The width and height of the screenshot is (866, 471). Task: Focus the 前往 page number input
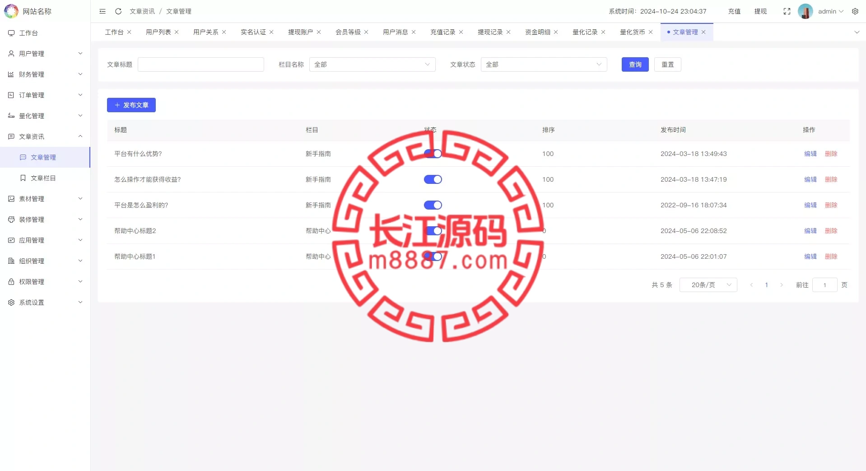pos(825,285)
